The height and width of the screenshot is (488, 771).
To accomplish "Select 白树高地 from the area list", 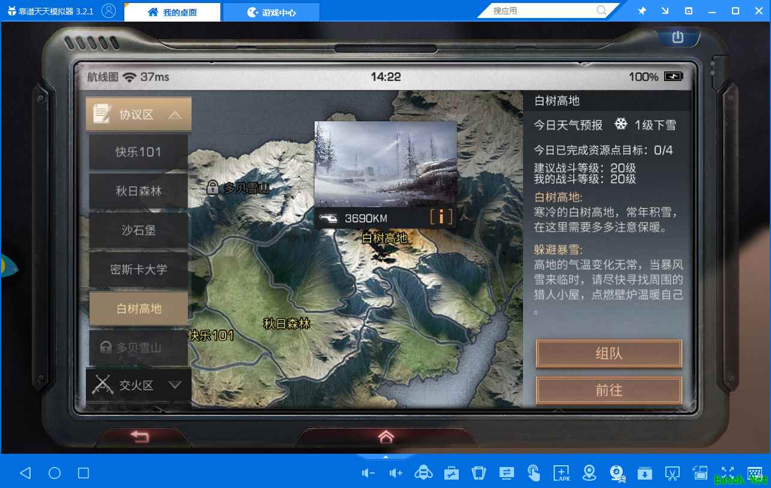I will (139, 309).
